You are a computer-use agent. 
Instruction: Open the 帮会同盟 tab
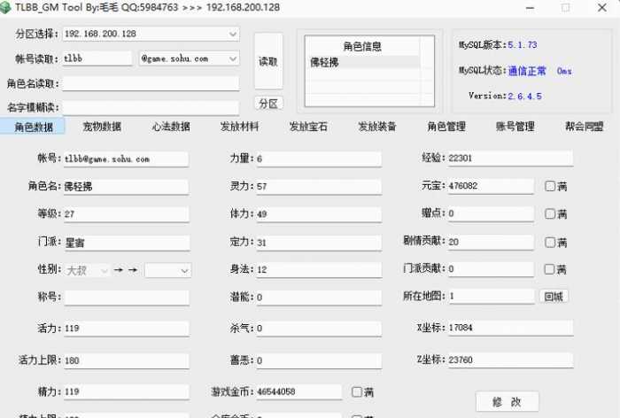(x=584, y=127)
